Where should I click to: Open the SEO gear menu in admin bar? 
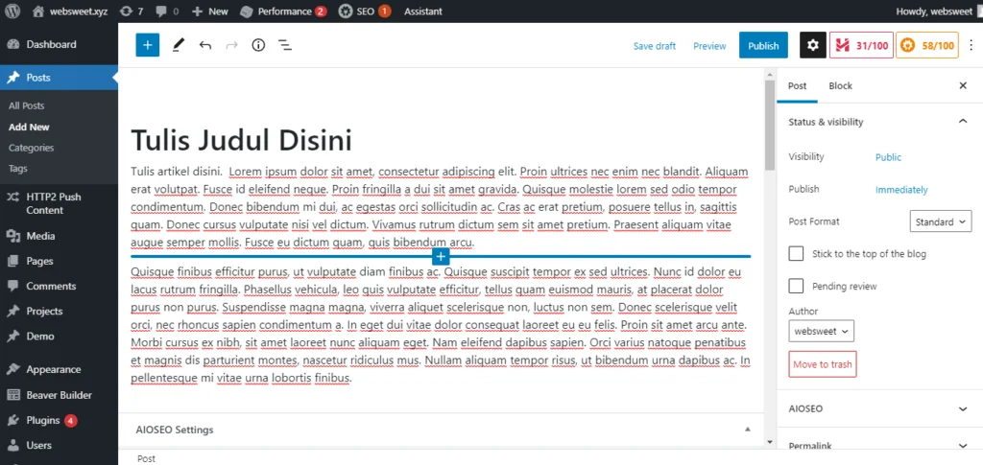pos(364,12)
